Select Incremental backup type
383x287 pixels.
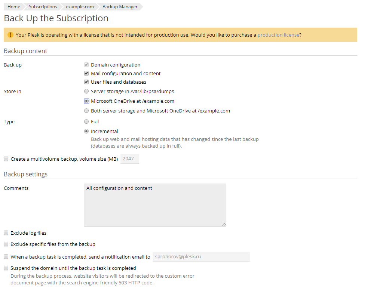(x=86, y=132)
